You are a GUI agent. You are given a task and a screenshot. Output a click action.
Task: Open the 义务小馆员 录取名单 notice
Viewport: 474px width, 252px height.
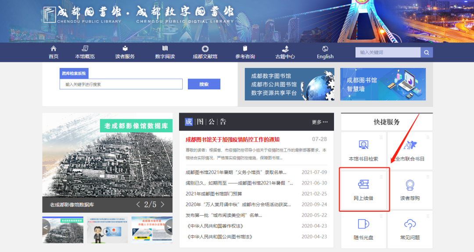point(236,172)
